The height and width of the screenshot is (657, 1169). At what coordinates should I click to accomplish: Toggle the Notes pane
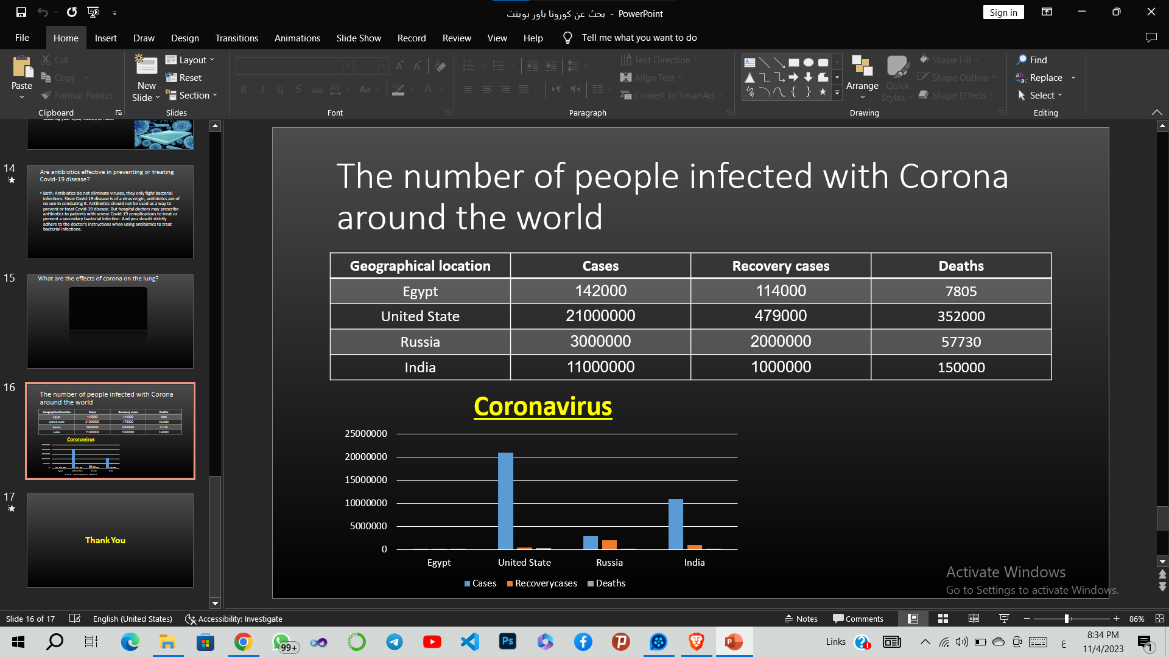pos(801,619)
